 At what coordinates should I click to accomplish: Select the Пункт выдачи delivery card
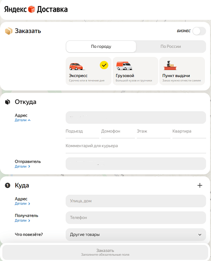point(182,71)
